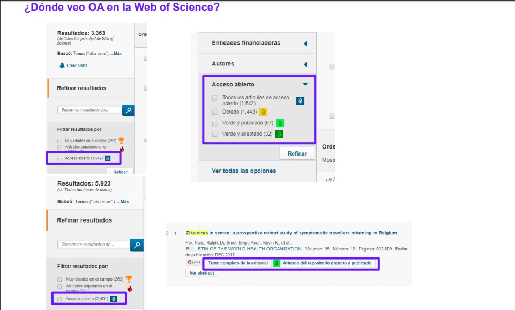Check Artículos populares in the 5.923 results panel

pos(59,286)
